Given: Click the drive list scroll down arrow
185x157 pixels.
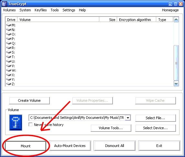Looking at the screenshot, I should (x=176, y=84).
